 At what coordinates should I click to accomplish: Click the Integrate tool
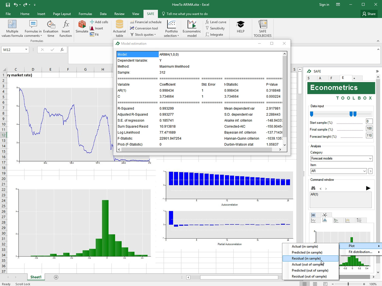(214, 35)
